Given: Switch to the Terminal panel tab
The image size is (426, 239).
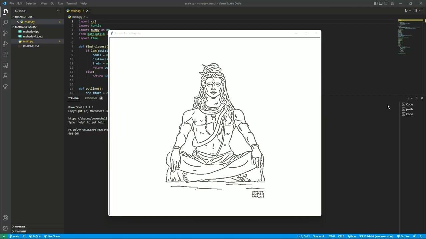Looking at the screenshot, I should (74, 98).
